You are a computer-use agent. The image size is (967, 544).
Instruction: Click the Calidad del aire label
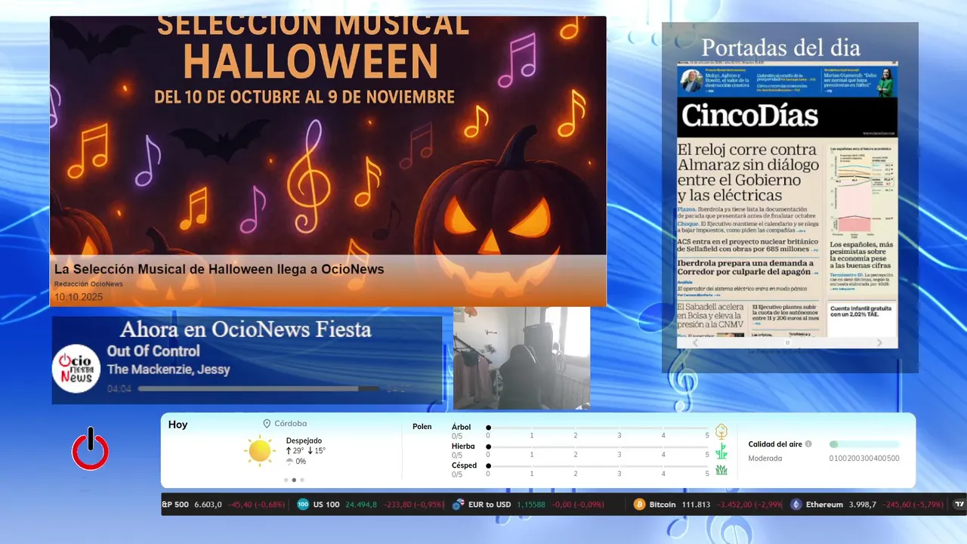tap(775, 444)
